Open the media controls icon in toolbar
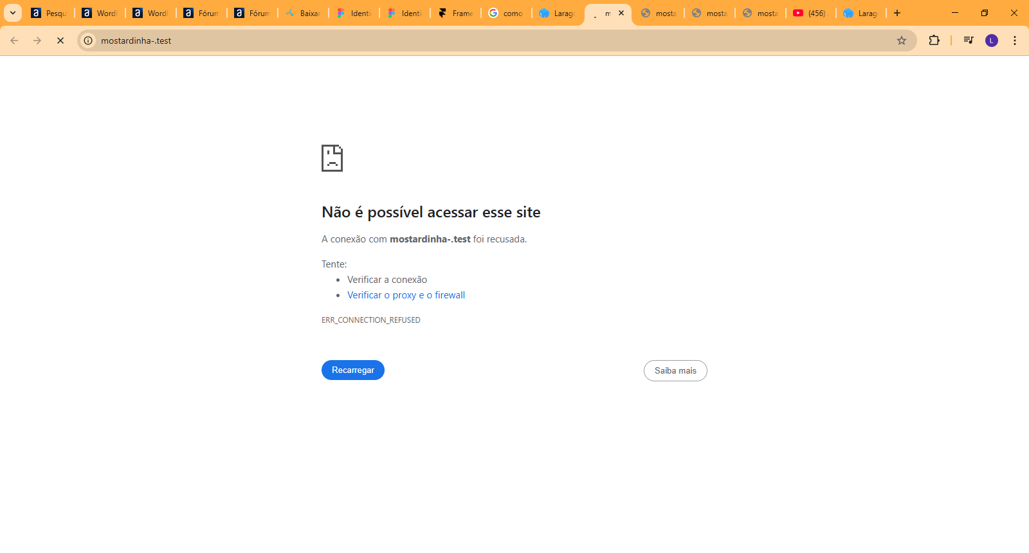The height and width of the screenshot is (553, 1029). tap(969, 41)
